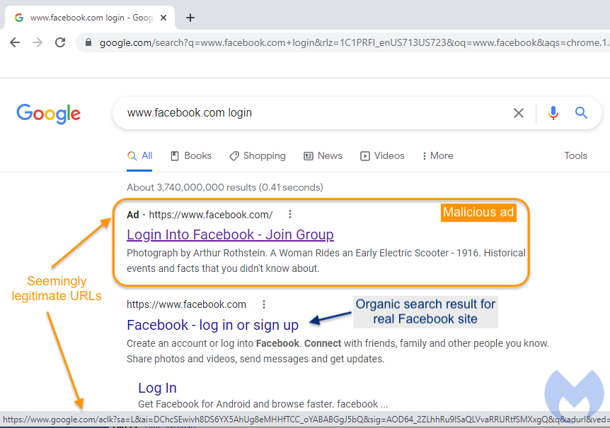Select the Videos results tab

pyautogui.click(x=382, y=156)
